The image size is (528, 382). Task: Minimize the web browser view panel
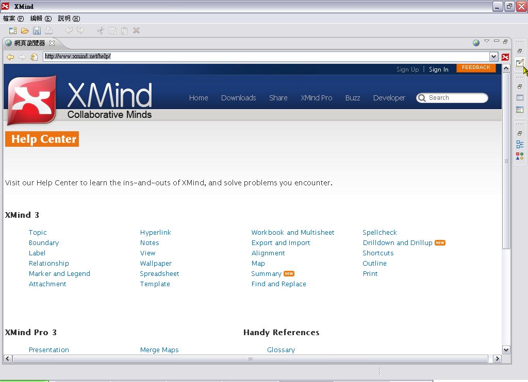click(497, 41)
